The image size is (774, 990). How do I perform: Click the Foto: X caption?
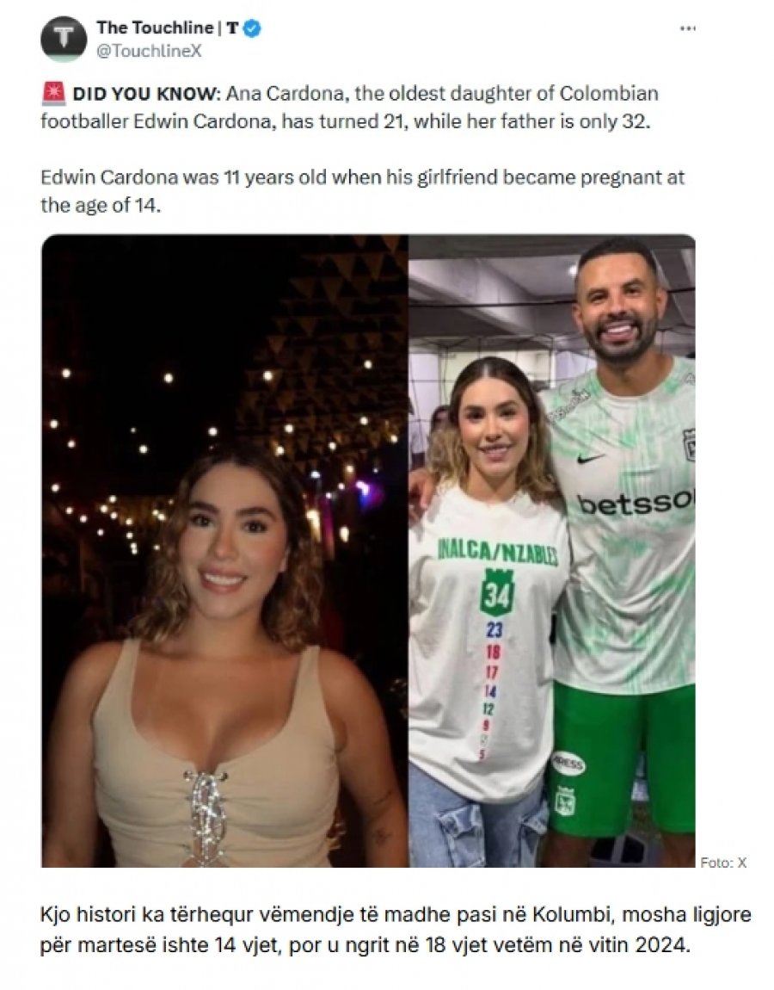723,863
